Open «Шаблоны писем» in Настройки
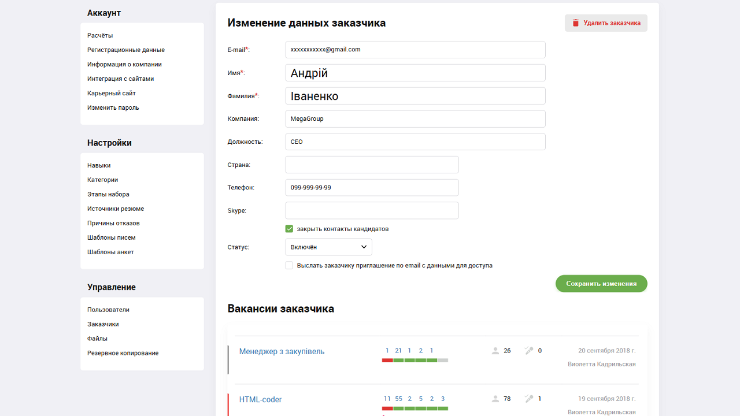This screenshot has height=416, width=740. (110, 237)
